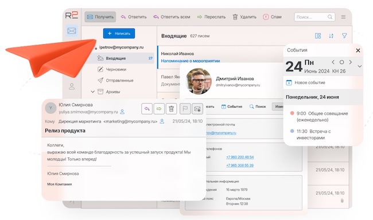
Task: Open email from Николай Иванов
Action: (177, 54)
